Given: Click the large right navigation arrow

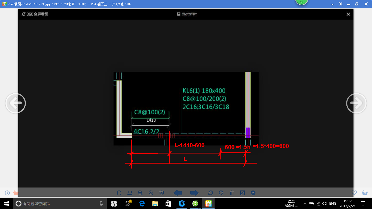Looking at the screenshot, I should [x=356, y=103].
